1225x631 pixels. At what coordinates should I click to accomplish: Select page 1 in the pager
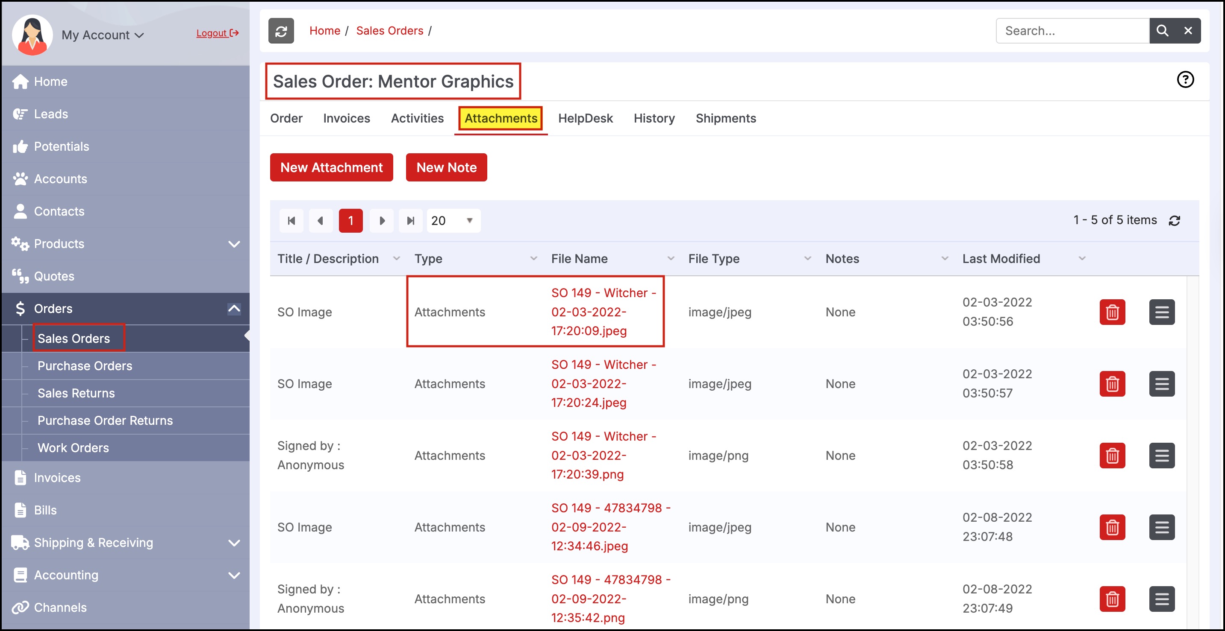[x=351, y=220]
